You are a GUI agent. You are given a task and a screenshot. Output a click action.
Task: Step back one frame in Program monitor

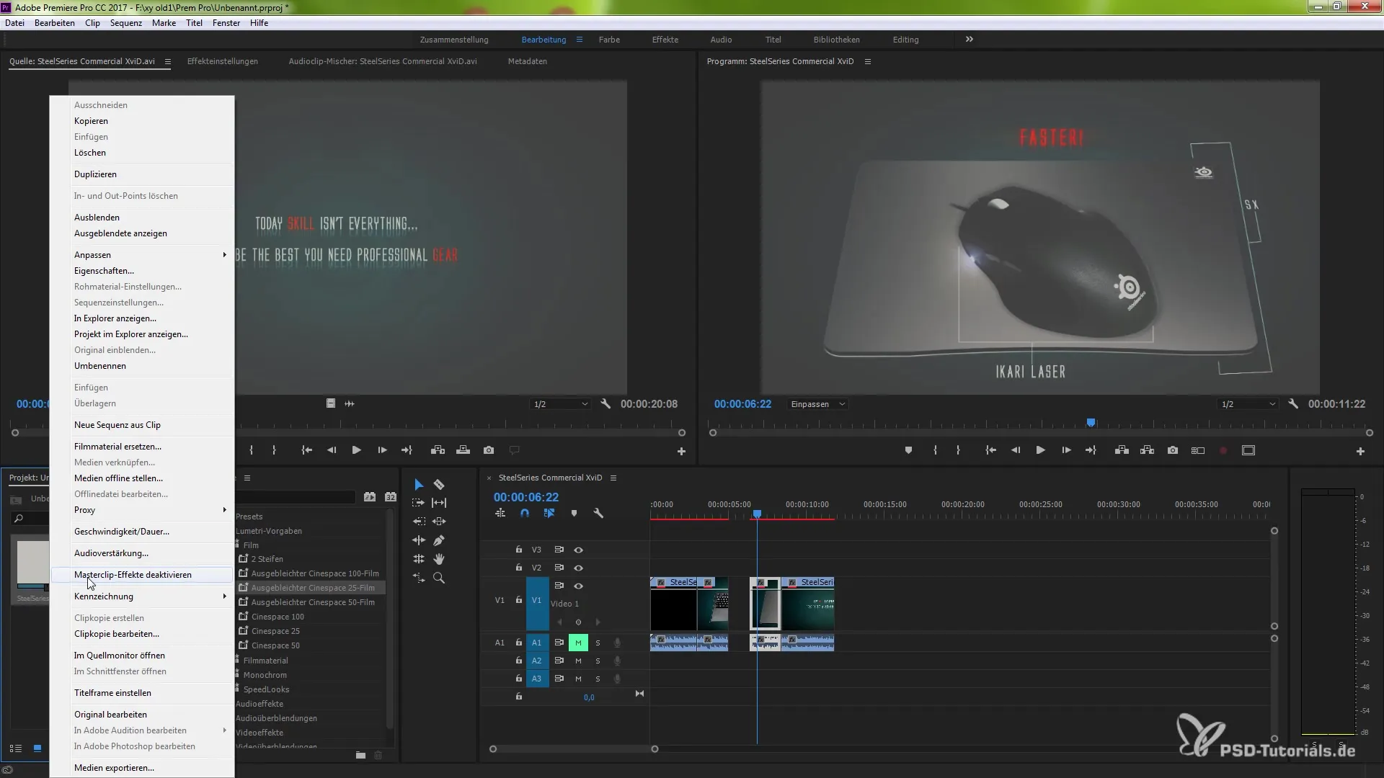click(1015, 451)
